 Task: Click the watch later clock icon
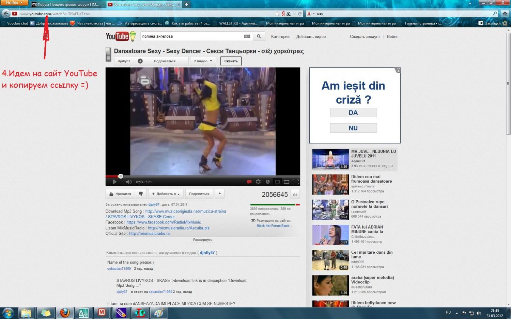[x=268, y=182]
